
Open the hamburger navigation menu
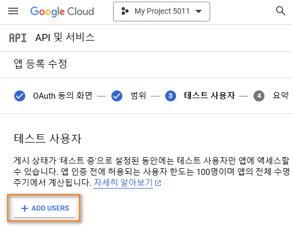click(13, 11)
